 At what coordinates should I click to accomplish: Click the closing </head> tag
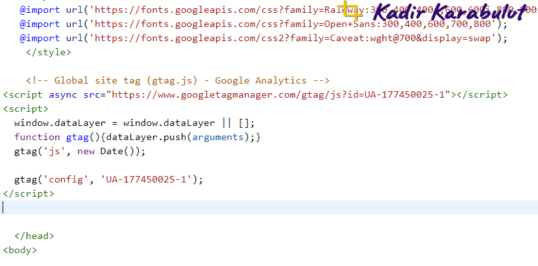click(34, 236)
